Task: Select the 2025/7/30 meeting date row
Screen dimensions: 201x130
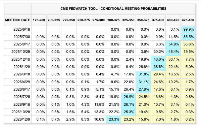Action: coord(100,37)
